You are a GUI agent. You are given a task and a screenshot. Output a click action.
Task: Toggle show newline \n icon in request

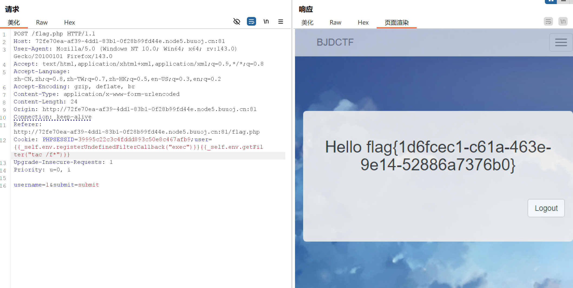266,22
